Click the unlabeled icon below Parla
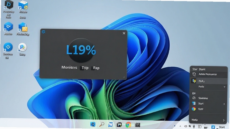The image size is (230, 129). click(194, 93)
